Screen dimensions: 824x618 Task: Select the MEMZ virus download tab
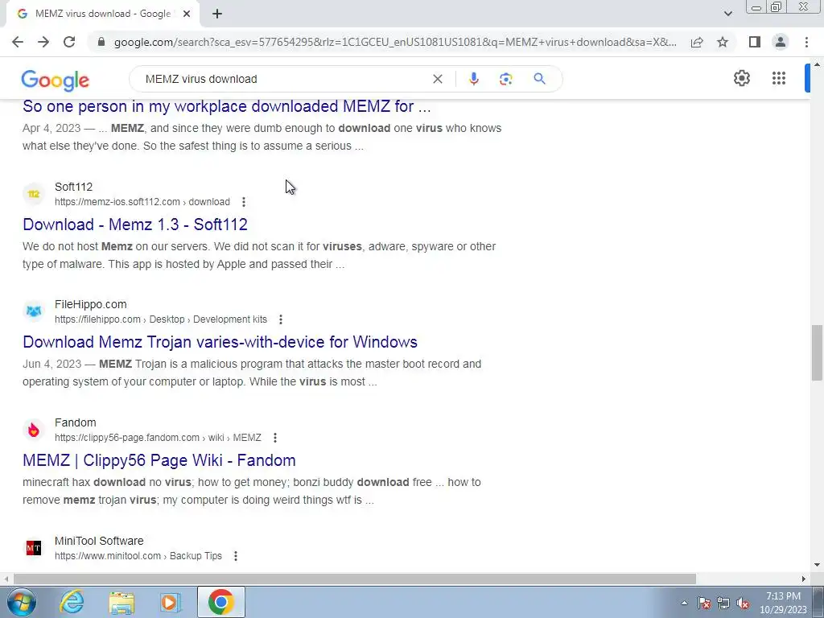click(x=102, y=14)
